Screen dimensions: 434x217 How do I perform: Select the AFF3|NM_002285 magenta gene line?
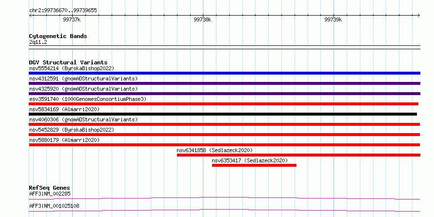point(224,198)
